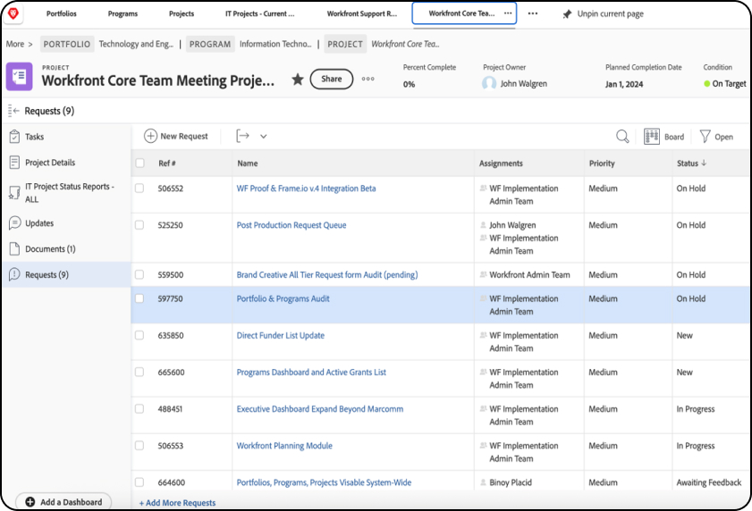Viewport: 752px width, 511px height.
Task: Click Workfront Core Tea... project breadcrumb
Action: [405, 44]
